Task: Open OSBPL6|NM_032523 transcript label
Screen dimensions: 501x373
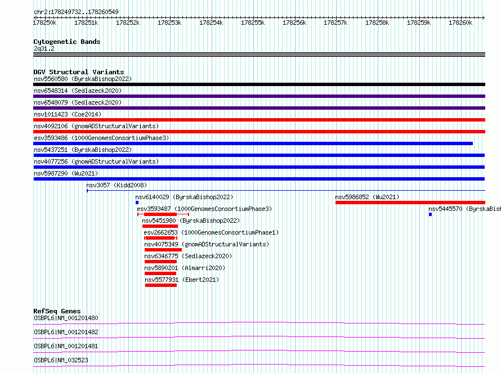Action: point(61,360)
